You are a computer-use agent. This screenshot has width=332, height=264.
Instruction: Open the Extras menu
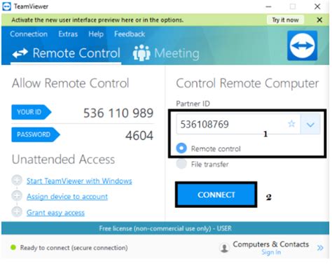68,34
